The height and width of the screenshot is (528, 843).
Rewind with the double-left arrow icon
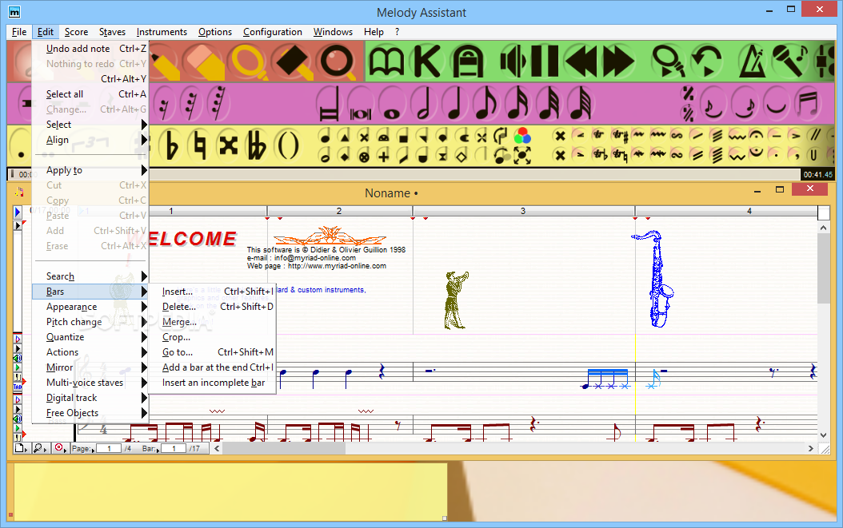click(x=581, y=62)
